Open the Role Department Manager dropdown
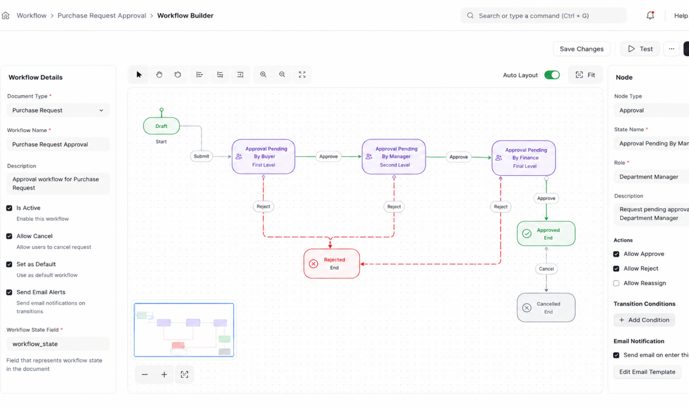The width and height of the screenshot is (689, 408). [x=651, y=177]
